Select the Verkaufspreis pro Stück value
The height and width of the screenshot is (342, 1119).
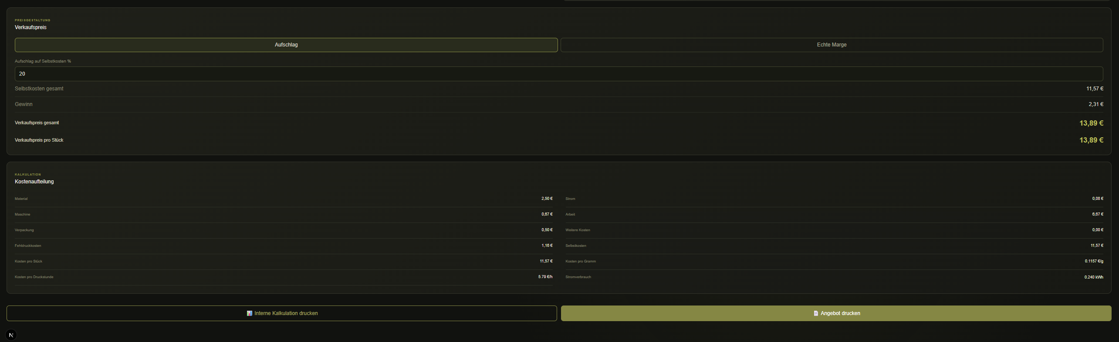(1091, 140)
